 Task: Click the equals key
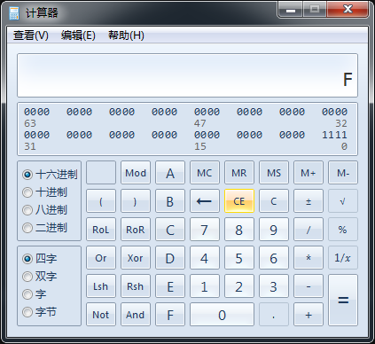point(343,301)
